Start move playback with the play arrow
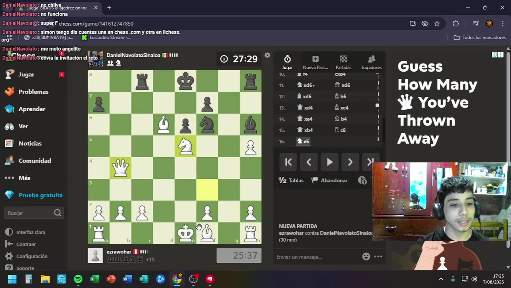 pos(329,162)
